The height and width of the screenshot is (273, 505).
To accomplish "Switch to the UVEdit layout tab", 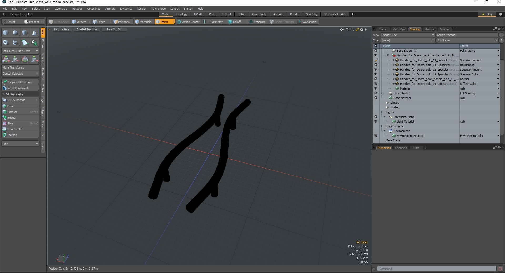I will pos(198,14).
